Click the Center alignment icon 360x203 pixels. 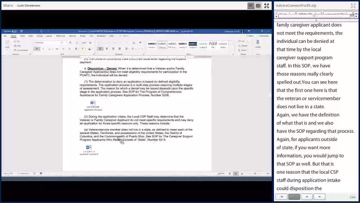[107, 49]
